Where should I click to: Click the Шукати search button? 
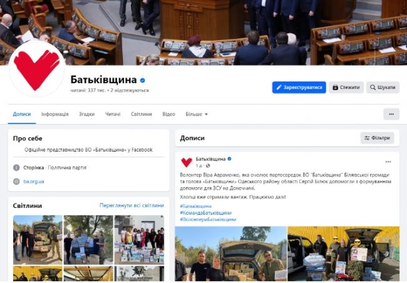pyautogui.click(x=383, y=87)
